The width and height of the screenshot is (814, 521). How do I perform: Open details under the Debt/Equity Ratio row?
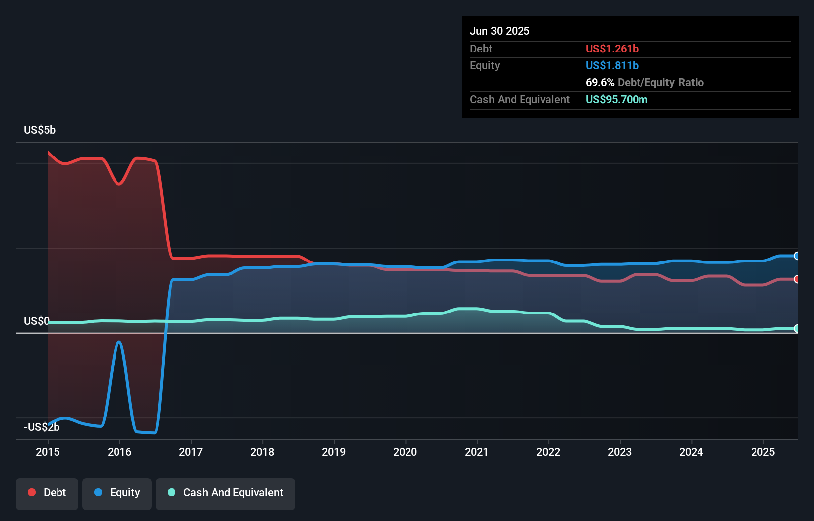coord(645,82)
